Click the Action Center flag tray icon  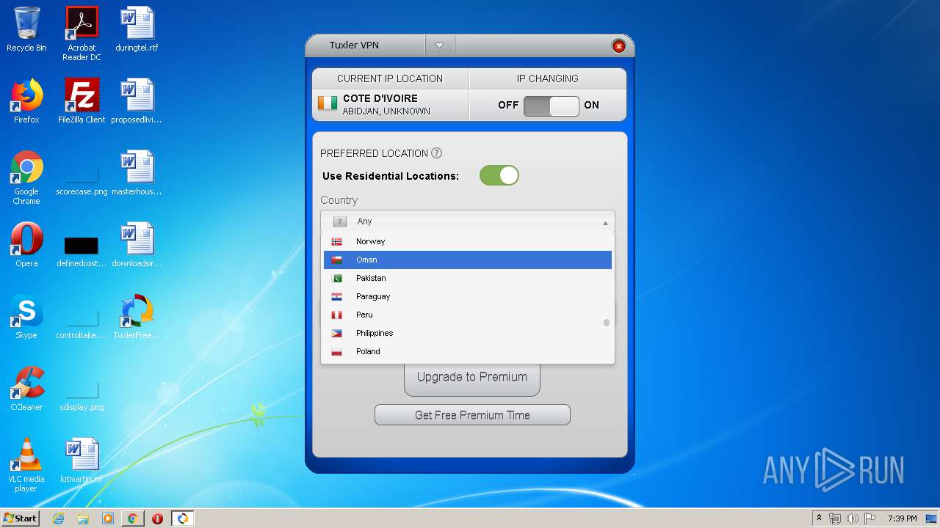(x=869, y=518)
